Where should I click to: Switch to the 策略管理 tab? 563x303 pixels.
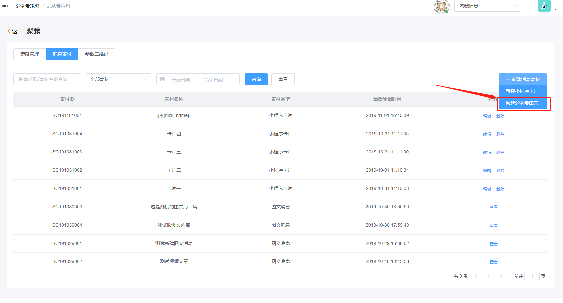tap(30, 54)
